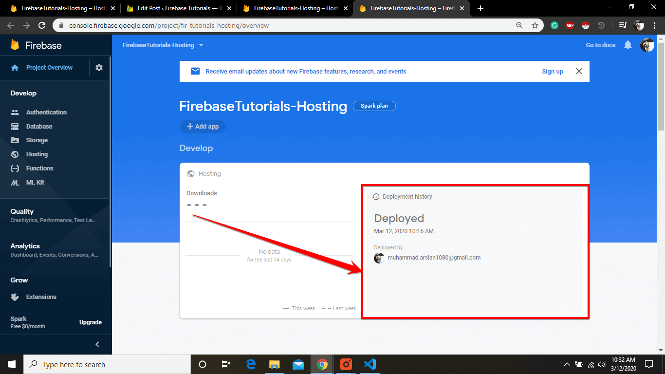
Task: Open the Database section
Action: (39, 126)
